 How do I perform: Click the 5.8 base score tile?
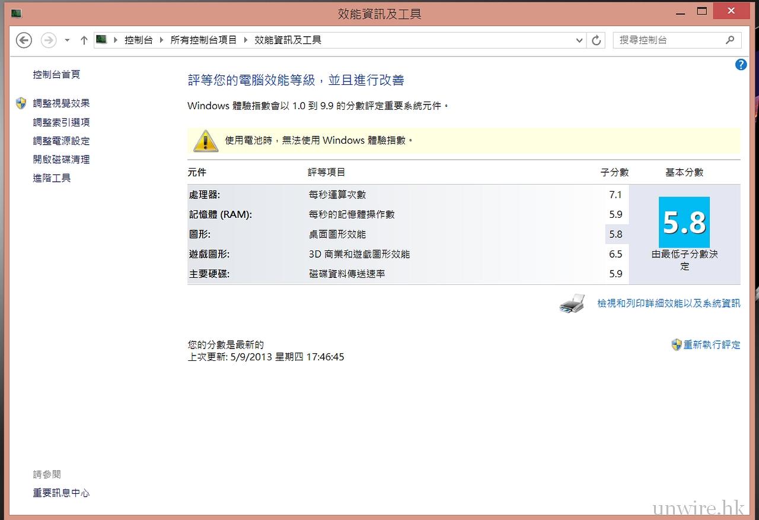point(684,223)
